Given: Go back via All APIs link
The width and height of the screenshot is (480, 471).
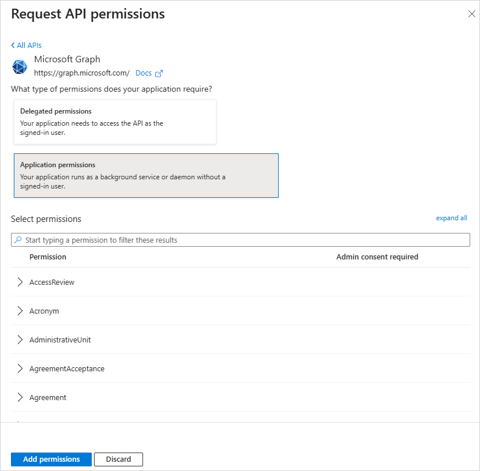Looking at the screenshot, I should point(27,45).
